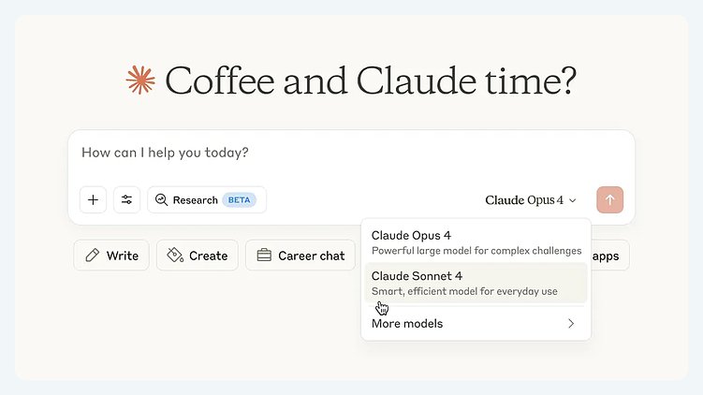This screenshot has height=395, width=703.
Task: Click the Career chat suggestion button
Action: coord(300,256)
